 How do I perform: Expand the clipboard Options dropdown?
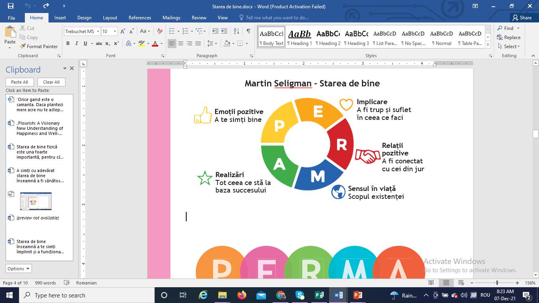pos(19,269)
